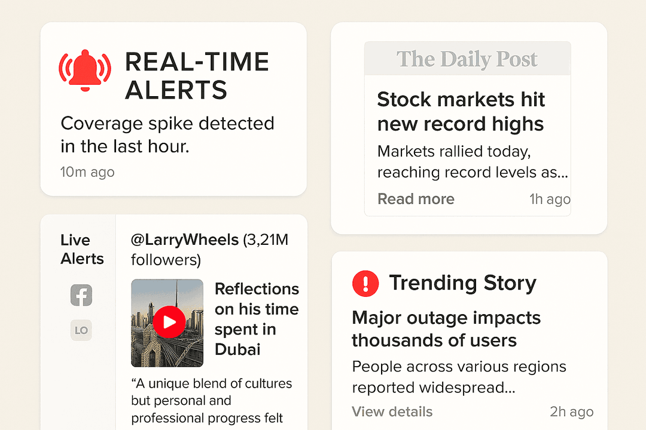Click the red alarm bell icon
Image resolution: width=646 pixels, height=430 pixels.
pyautogui.click(x=84, y=71)
